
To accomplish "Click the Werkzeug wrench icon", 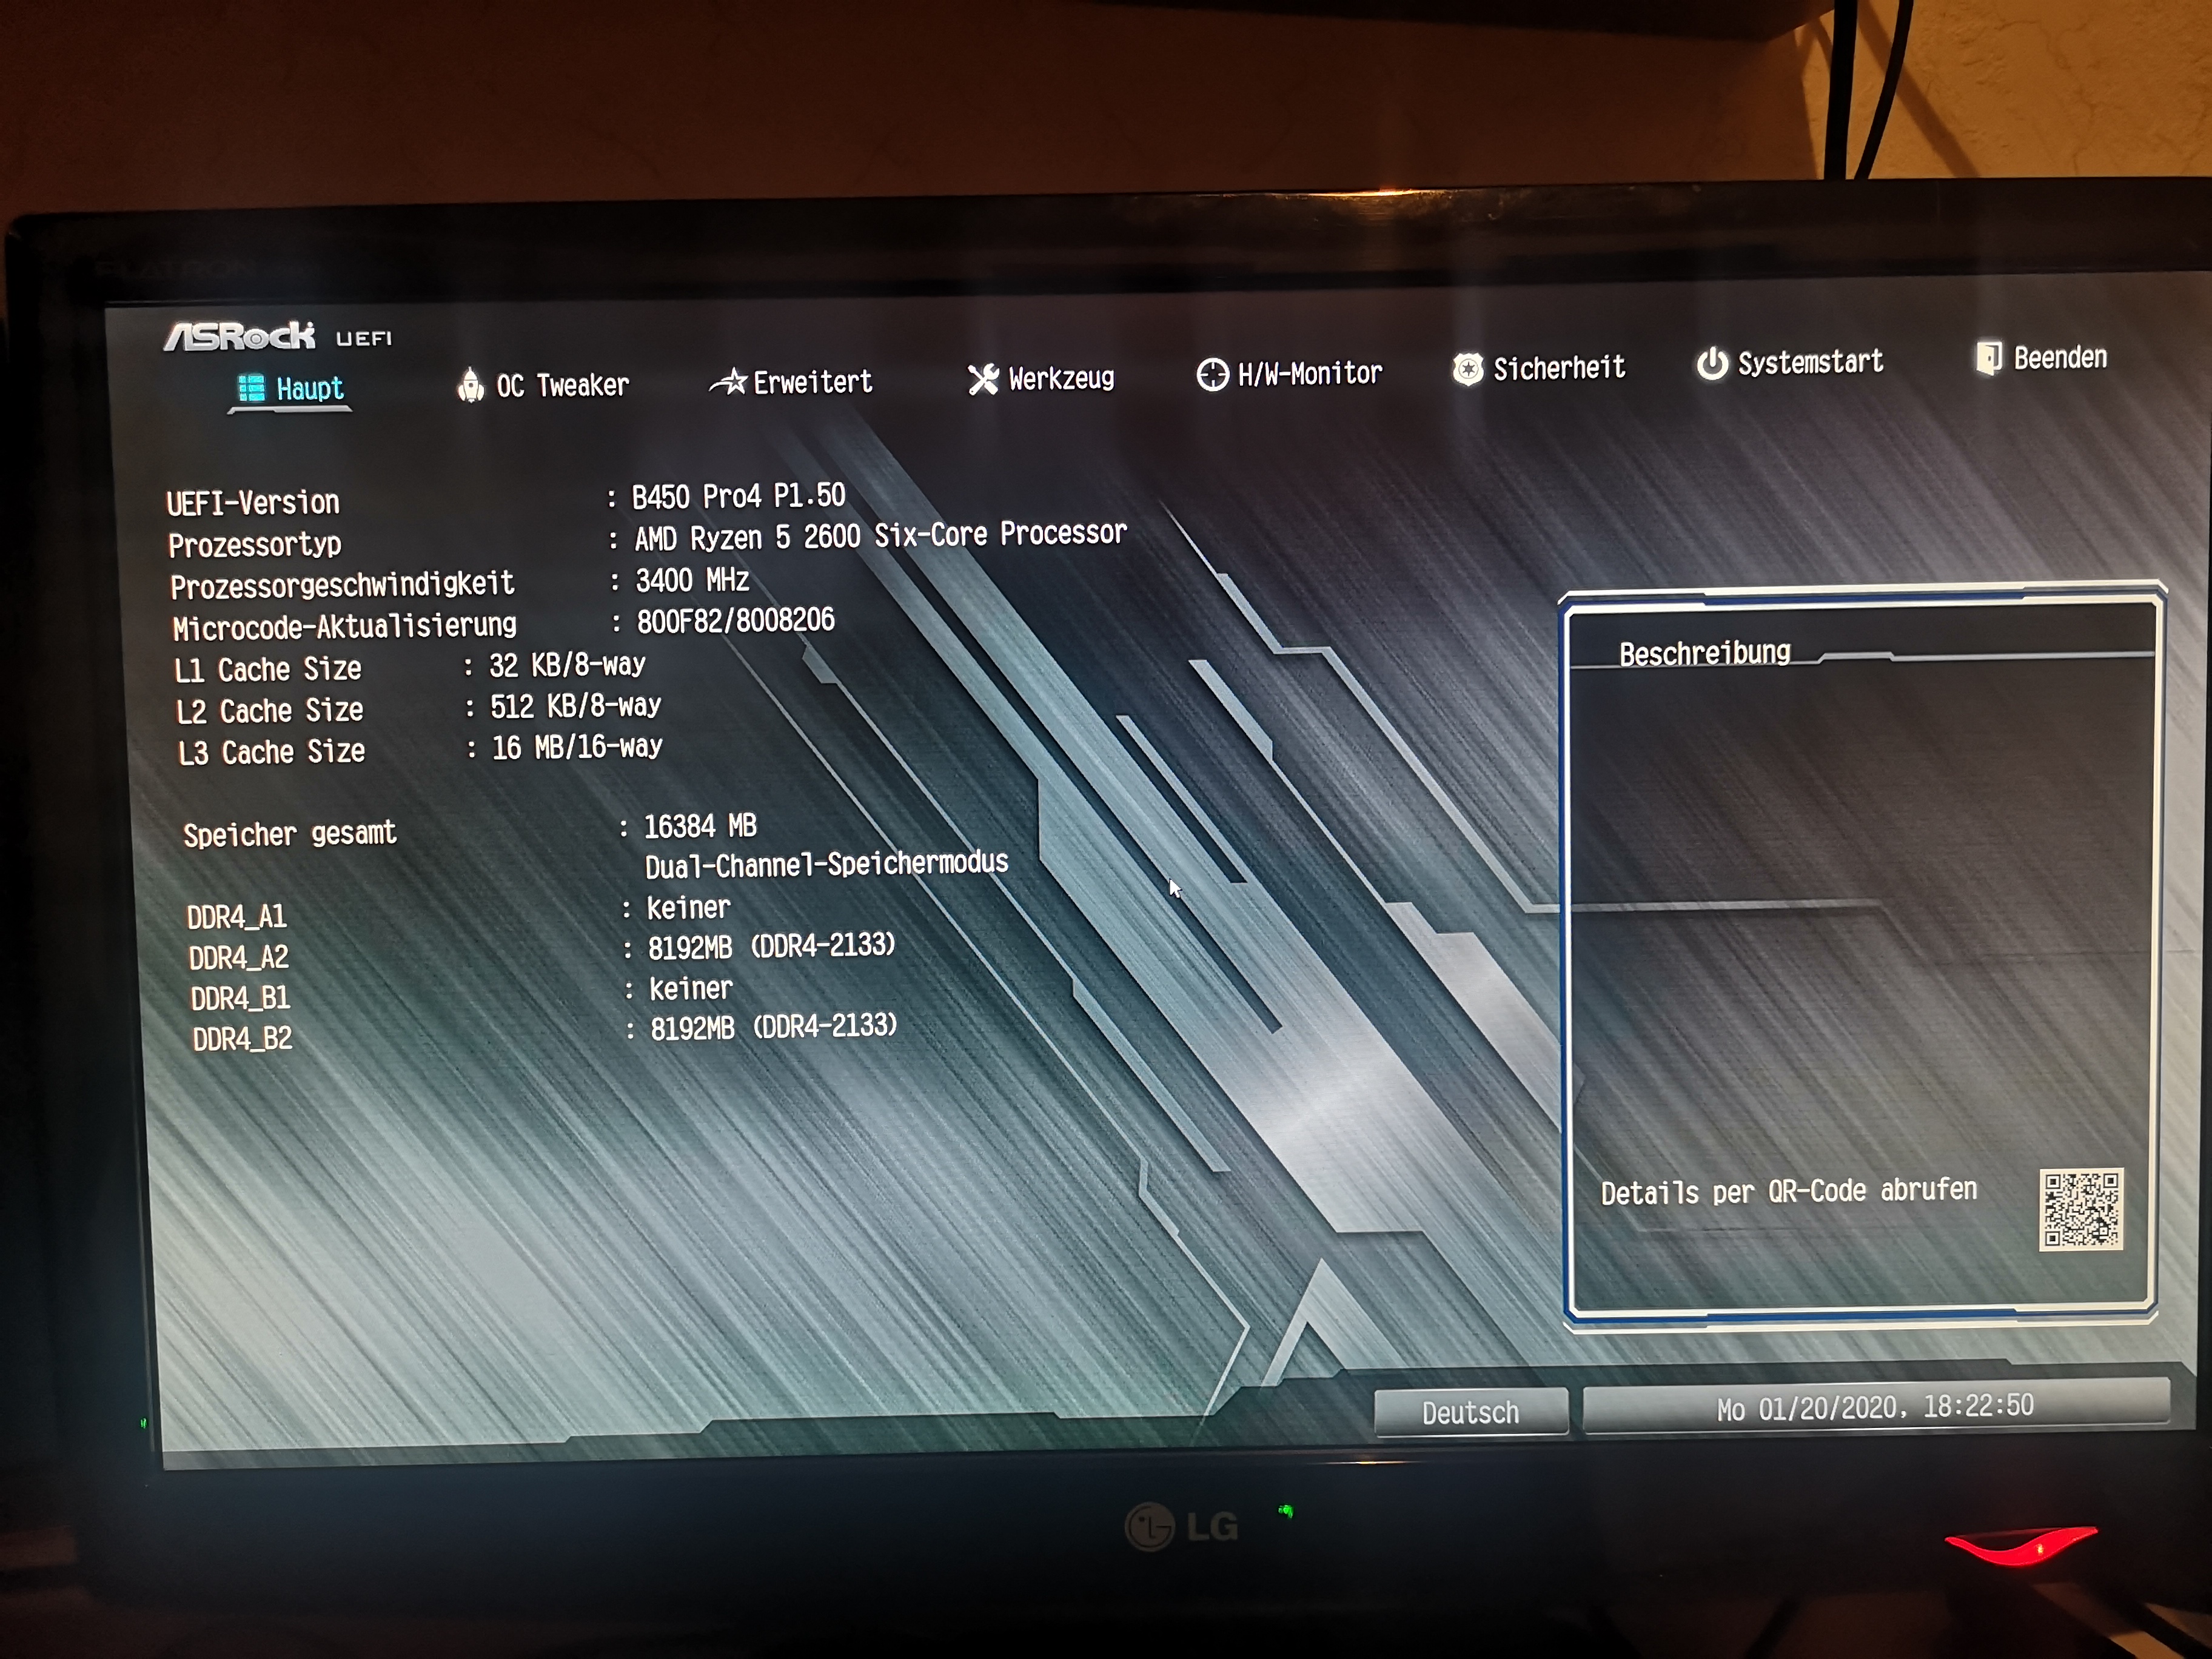I will (x=983, y=378).
